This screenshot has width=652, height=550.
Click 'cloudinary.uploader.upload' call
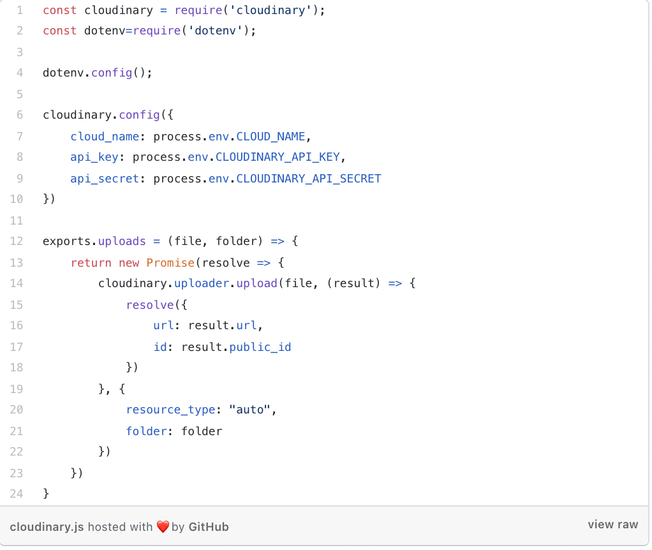click(188, 283)
